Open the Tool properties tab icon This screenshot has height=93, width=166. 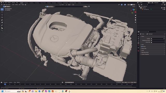(x=138, y=34)
